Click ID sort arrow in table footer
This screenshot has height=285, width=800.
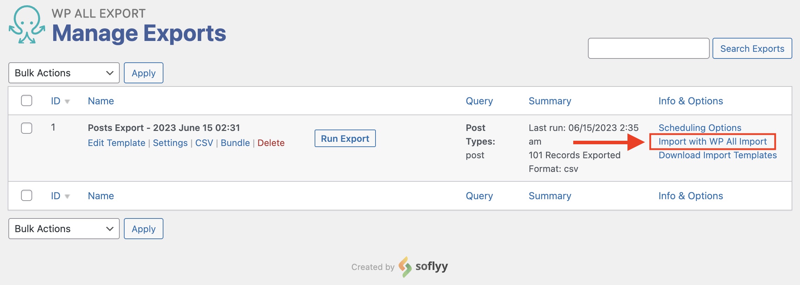click(67, 196)
